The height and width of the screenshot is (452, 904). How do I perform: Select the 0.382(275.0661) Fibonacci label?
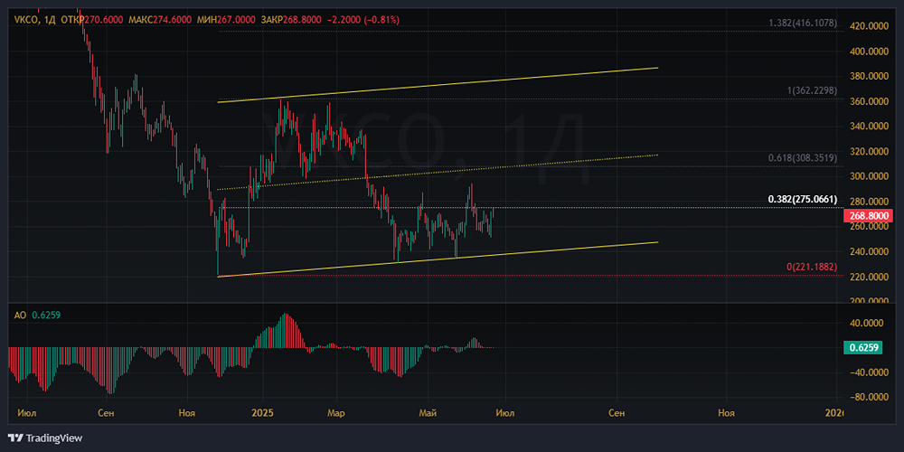tap(803, 200)
